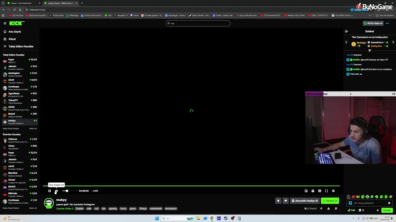This screenshot has height=222, width=396.
Task: Close the mubyy Stream browser tab
Action: [x=76, y=3]
